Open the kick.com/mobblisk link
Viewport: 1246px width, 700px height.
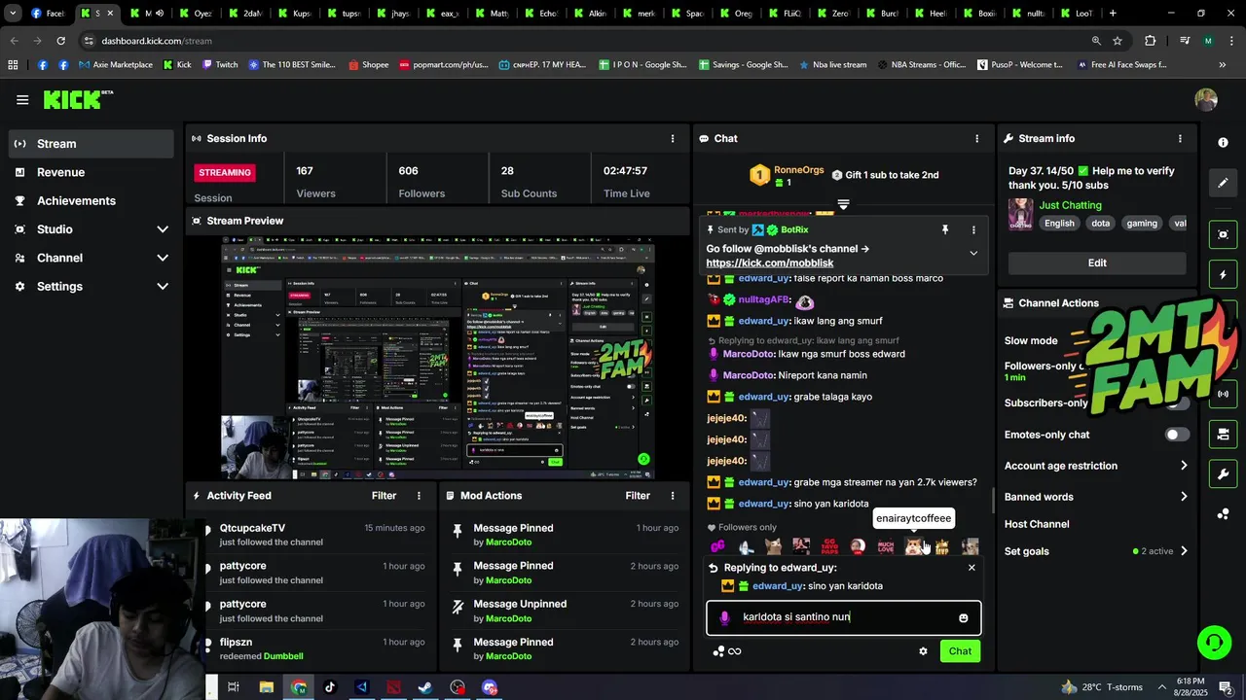point(769,263)
